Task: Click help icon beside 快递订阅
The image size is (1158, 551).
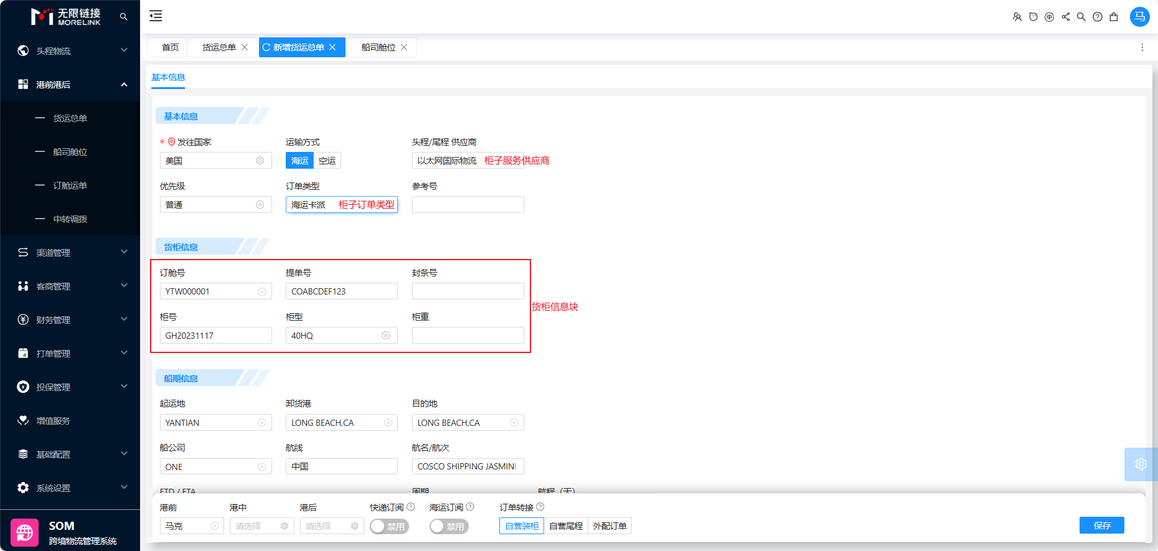Action: (x=411, y=507)
